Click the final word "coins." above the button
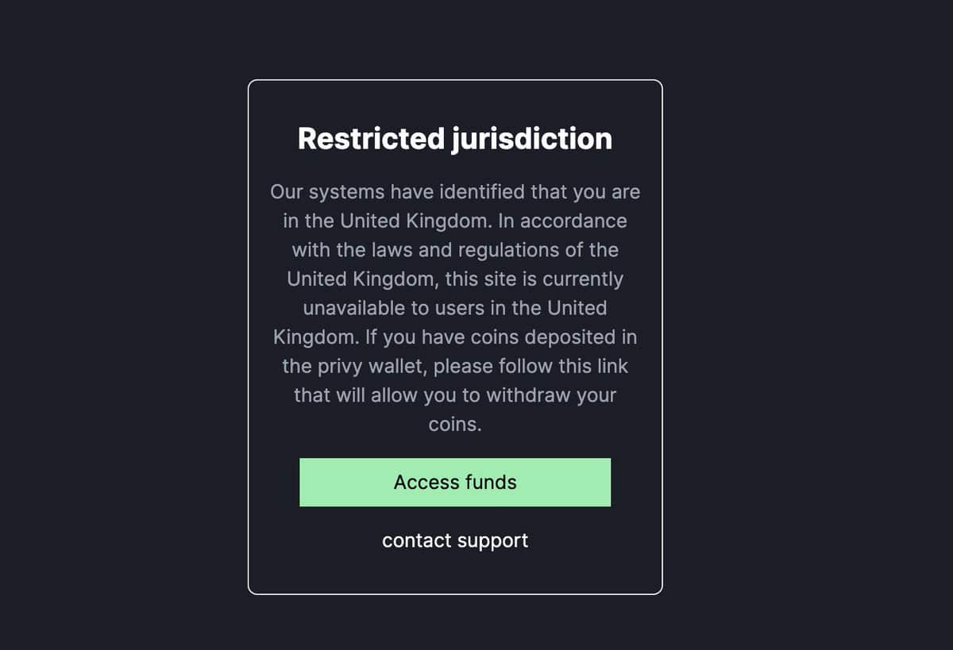Viewport: 953px width, 650px height. coord(455,425)
